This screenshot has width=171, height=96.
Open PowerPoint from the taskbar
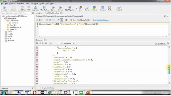click(x=88, y=93)
